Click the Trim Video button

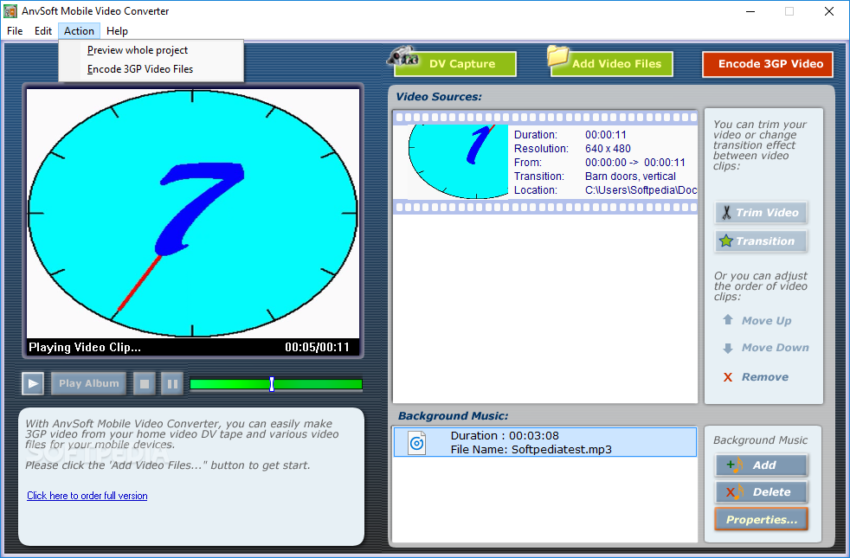pos(761,212)
